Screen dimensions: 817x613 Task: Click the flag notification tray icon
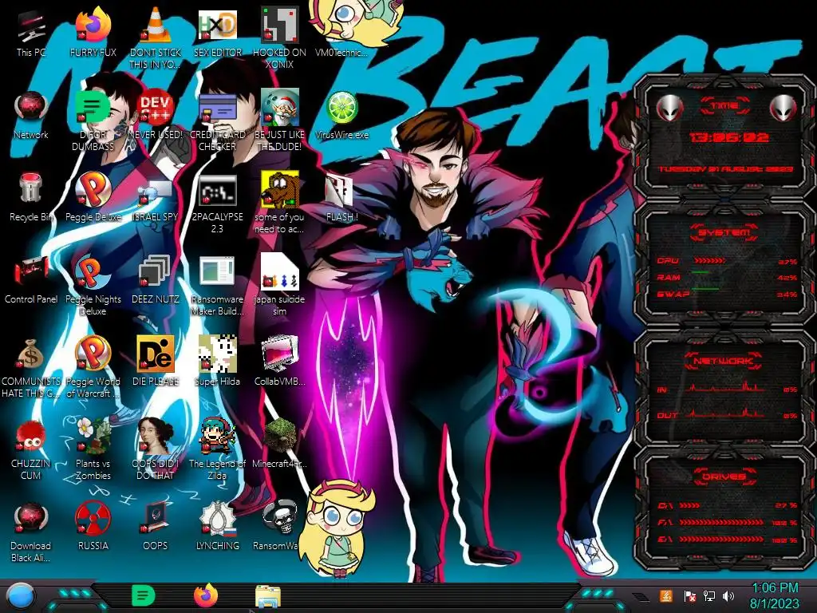689,595
